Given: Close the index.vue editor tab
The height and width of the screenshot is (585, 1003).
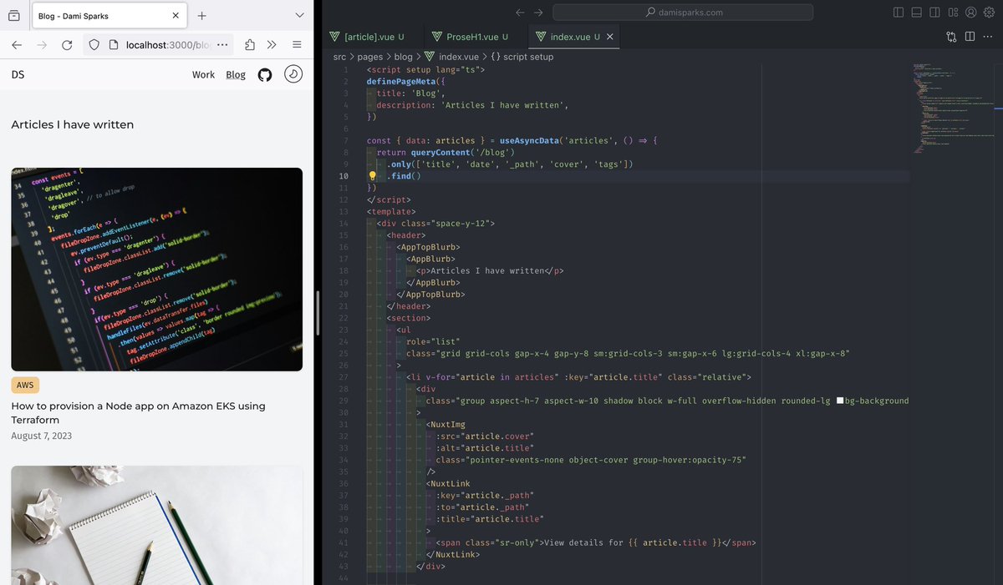Looking at the screenshot, I should coord(610,37).
